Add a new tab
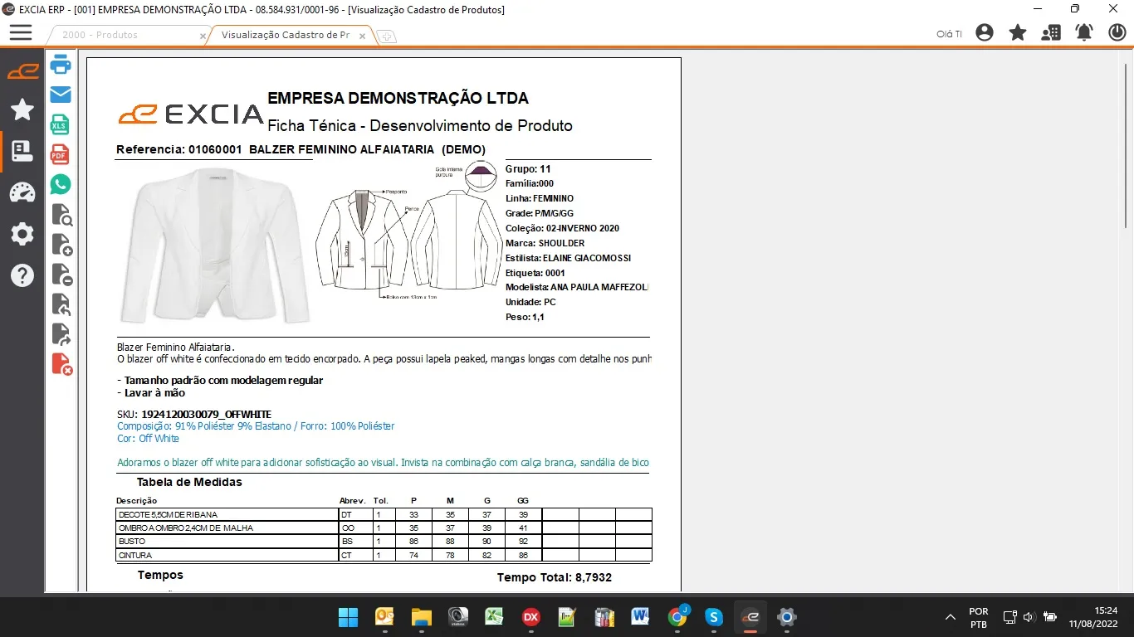Image resolution: width=1134 pixels, height=637 pixels. (x=387, y=36)
